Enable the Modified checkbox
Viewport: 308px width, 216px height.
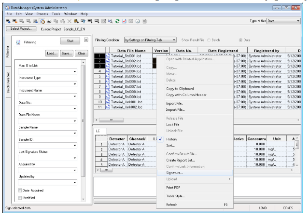20,198
